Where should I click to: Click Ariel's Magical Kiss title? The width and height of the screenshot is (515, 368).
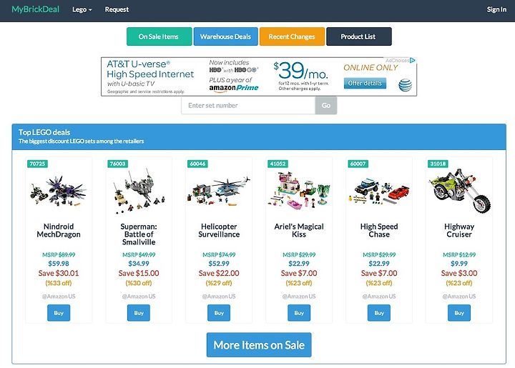(299, 231)
